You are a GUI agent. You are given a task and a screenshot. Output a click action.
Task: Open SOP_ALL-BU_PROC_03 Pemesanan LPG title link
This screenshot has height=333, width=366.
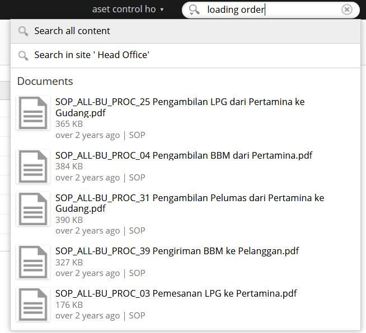(x=176, y=293)
